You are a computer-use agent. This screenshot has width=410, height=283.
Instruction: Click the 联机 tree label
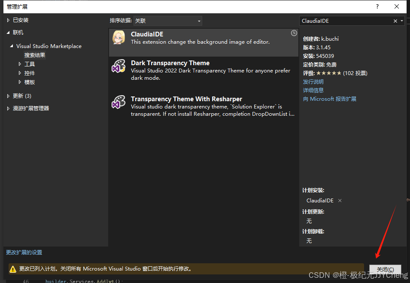coord(18,33)
